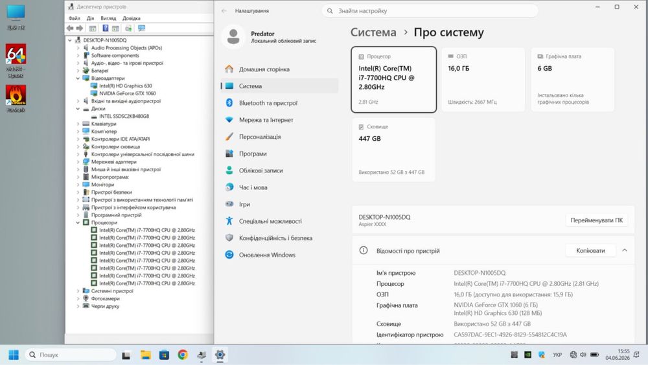Collapse the DESKTOP-N1005DQ root node
The width and height of the screenshot is (648, 365).
(x=70, y=40)
